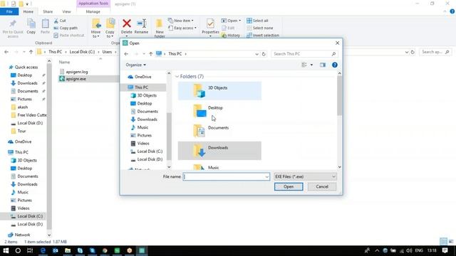Screen dimensions: 456x256
Task: Click the File name input field
Action: click(x=226, y=177)
